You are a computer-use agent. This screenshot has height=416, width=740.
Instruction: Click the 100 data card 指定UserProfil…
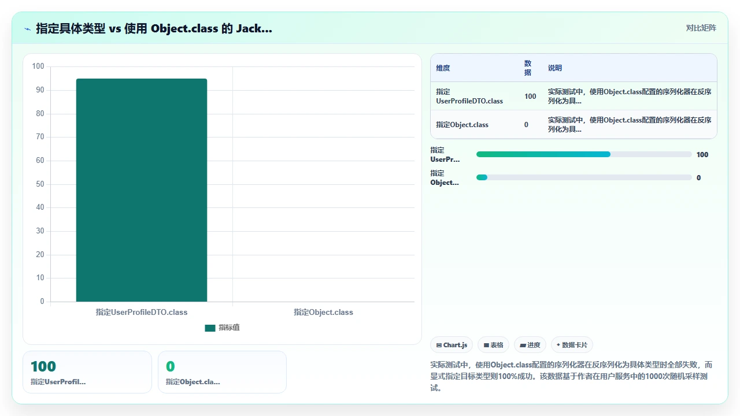click(87, 372)
